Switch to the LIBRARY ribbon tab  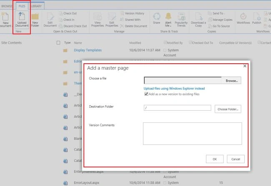(x=36, y=6)
